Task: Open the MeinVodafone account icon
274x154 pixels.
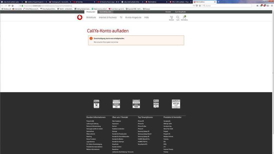Action: pos(184,18)
